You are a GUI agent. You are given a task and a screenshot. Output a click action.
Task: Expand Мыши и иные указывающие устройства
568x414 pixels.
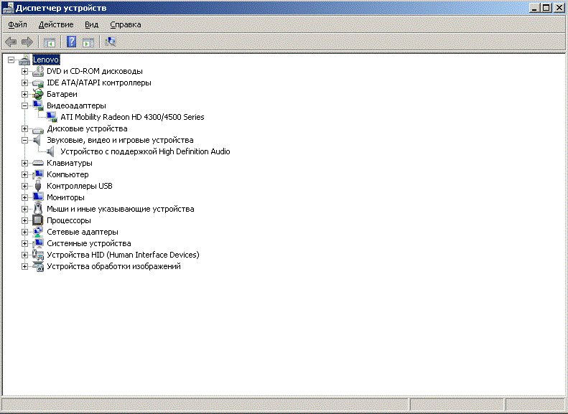(24, 209)
